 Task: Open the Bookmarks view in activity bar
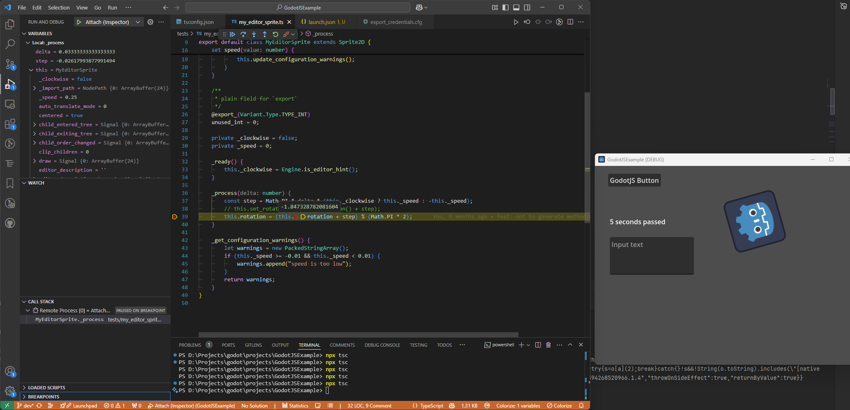10,183
